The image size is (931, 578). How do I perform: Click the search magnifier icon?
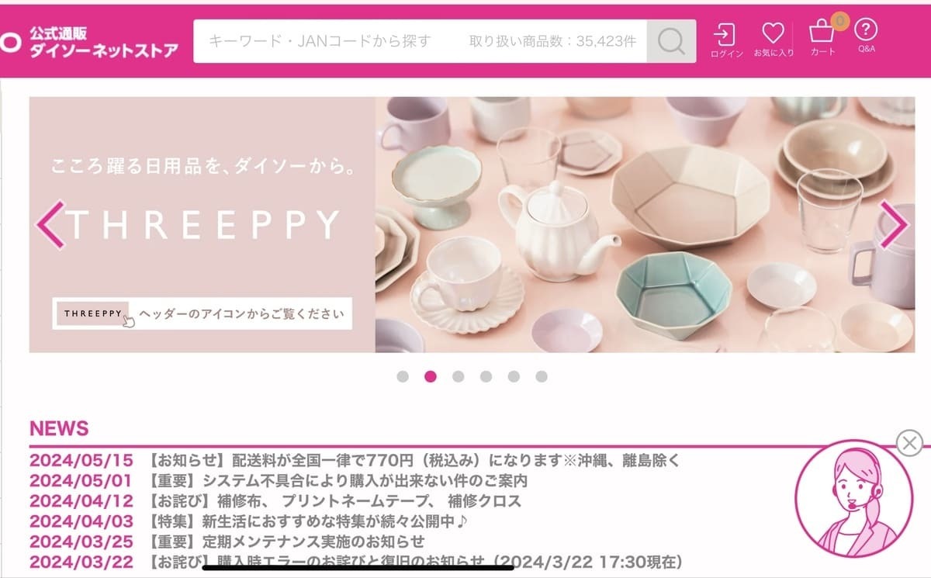[x=671, y=41]
